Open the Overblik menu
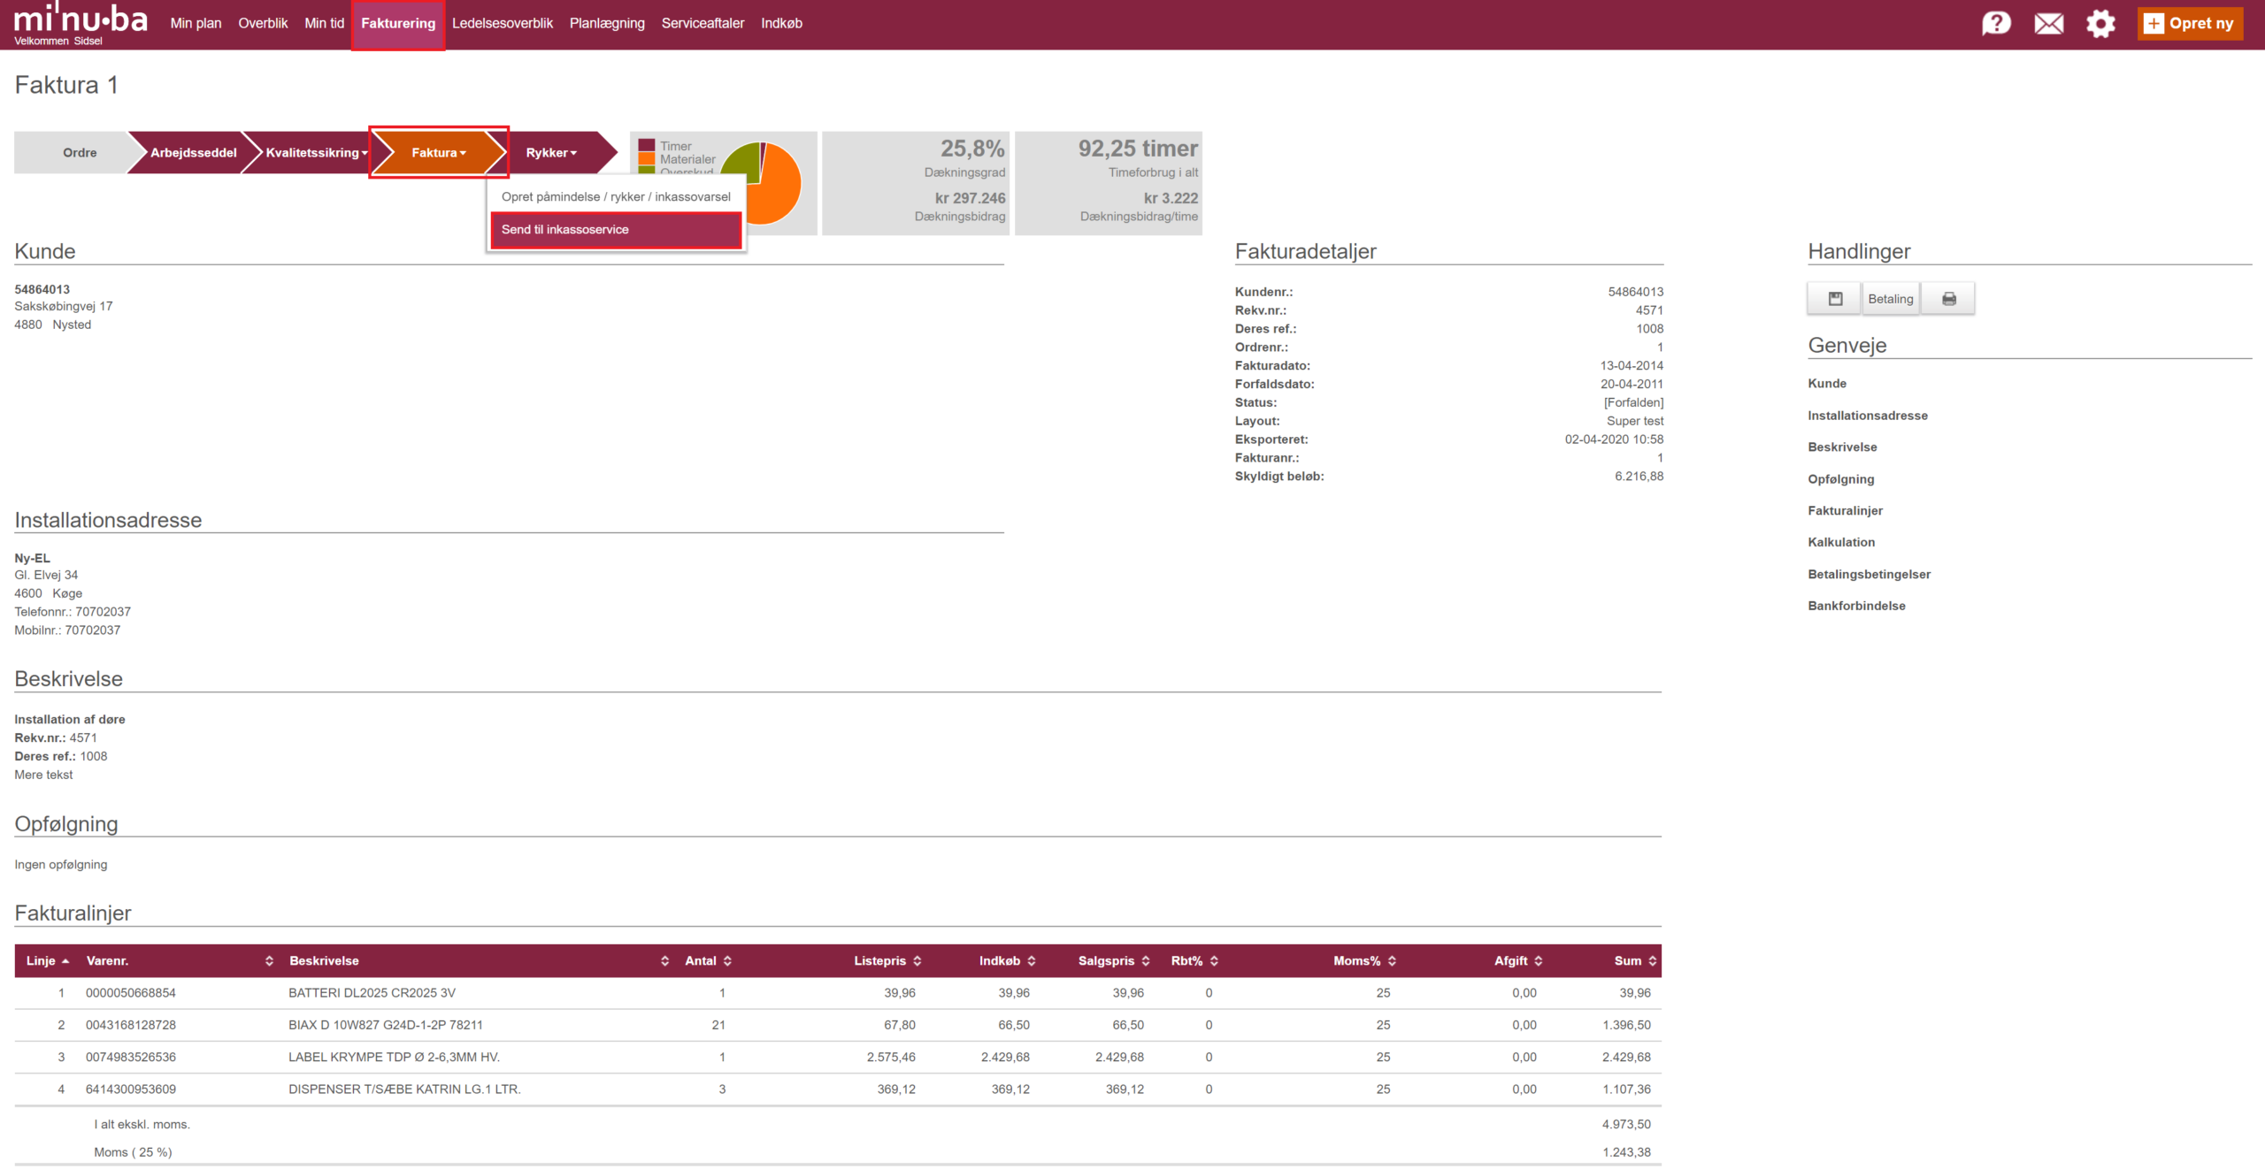Image resolution: width=2265 pixels, height=1169 pixels. [x=263, y=23]
